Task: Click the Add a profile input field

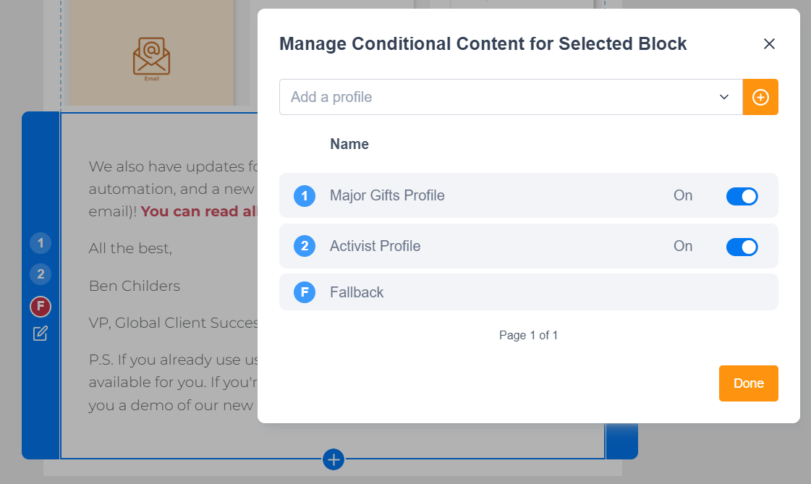Action: point(492,97)
